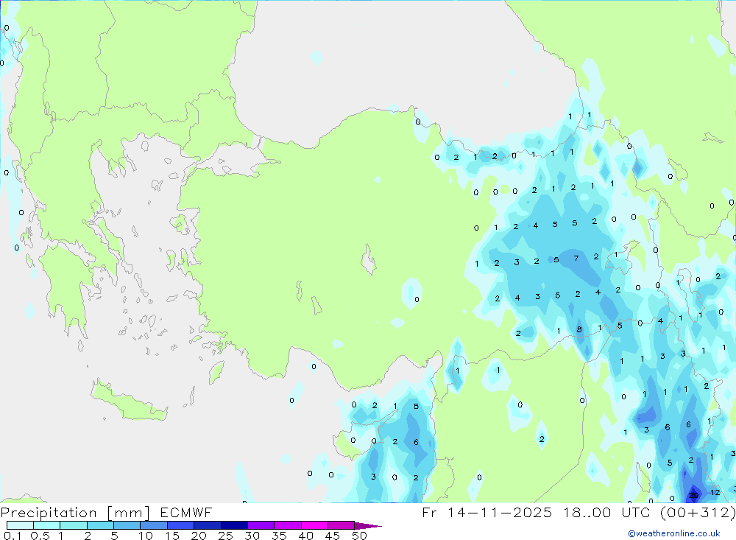Click the 0.1–0.5 mm legend color swatch
This screenshot has width=736, height=540.
[20, 525]
